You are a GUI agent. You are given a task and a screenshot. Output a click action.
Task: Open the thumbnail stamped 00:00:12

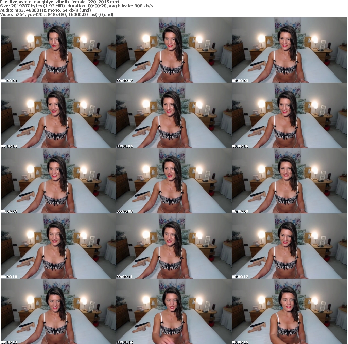click(x=290, y=246)
